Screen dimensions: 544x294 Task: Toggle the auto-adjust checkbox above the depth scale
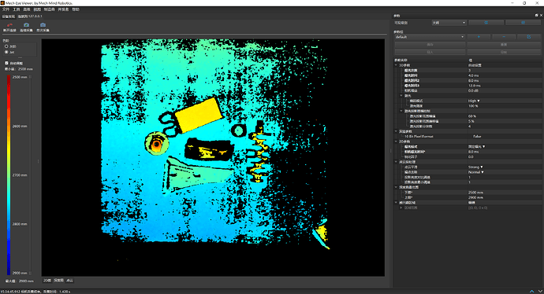6,63
